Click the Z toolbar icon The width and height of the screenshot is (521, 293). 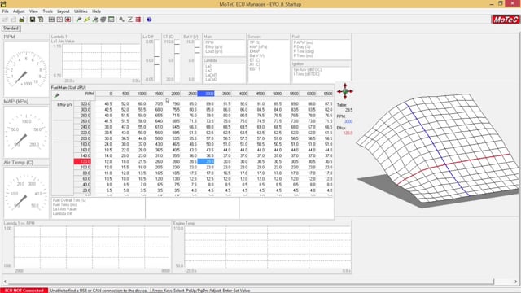coord(130,20)
